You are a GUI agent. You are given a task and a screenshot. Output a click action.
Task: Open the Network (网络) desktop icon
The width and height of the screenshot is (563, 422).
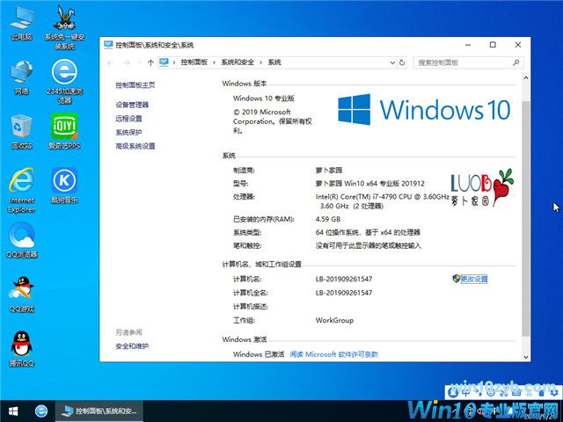tap(21, 76)
